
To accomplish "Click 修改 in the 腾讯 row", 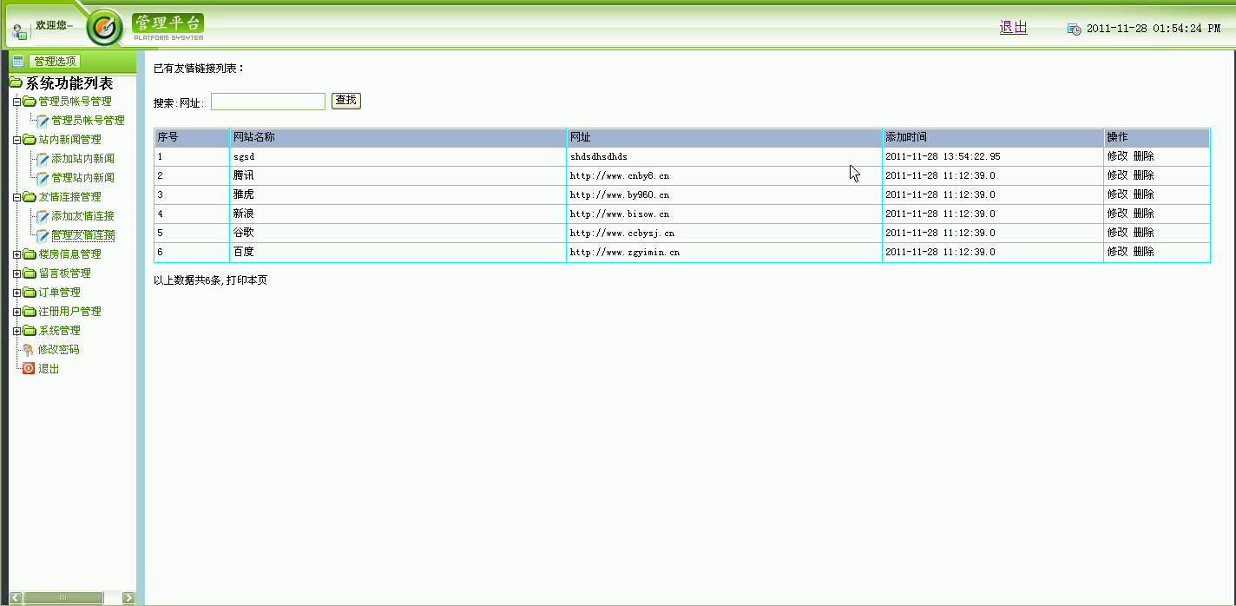I will [1117, 175].
